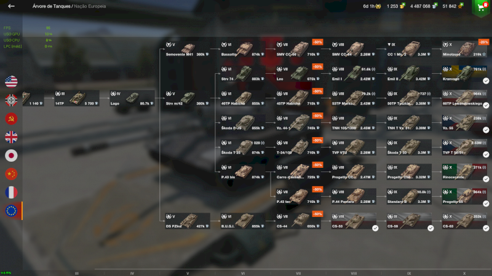Click the checkmark on CS-53 tank
The width and height of the screenshot is (492, 276).
(375, 228)
